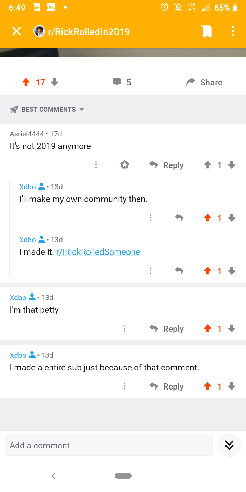The image size is (246, 492).
Task: Reply to "I made a entire sub" comment
Action: (167, 386)
